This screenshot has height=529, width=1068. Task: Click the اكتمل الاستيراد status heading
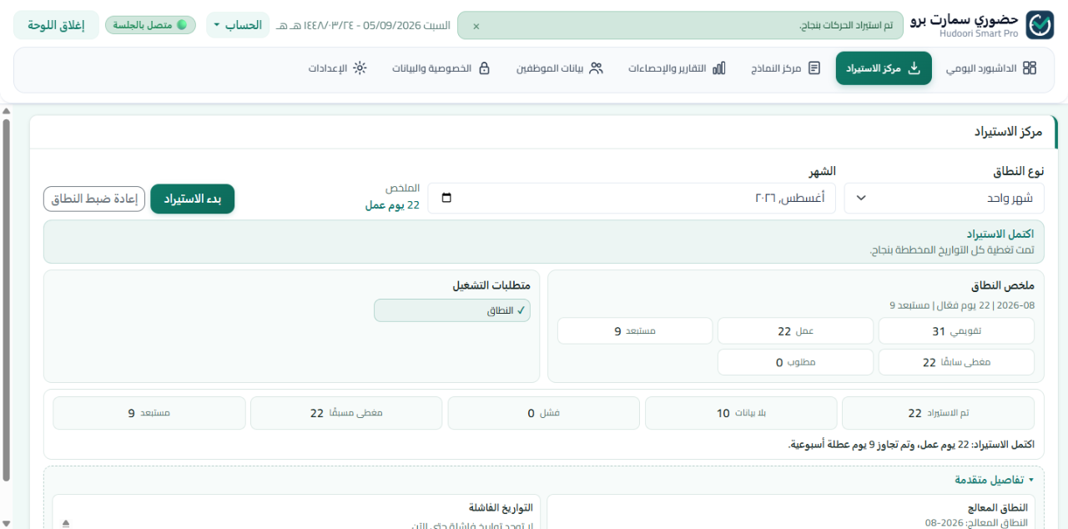(x=1000, y=234)
